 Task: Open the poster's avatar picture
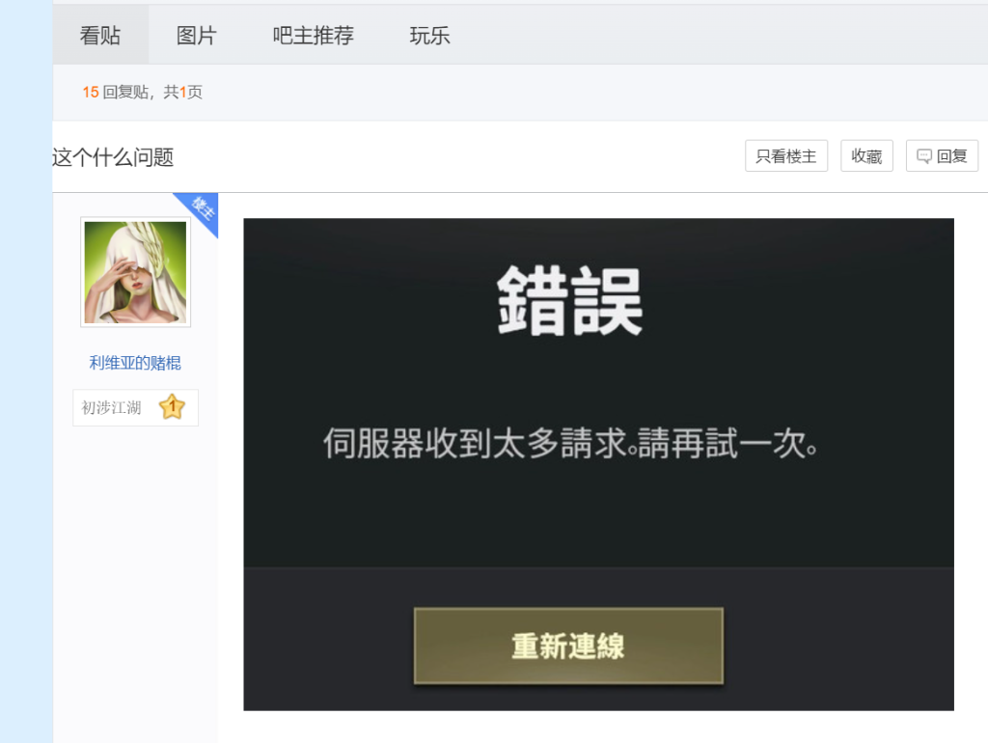click(135, 272)
